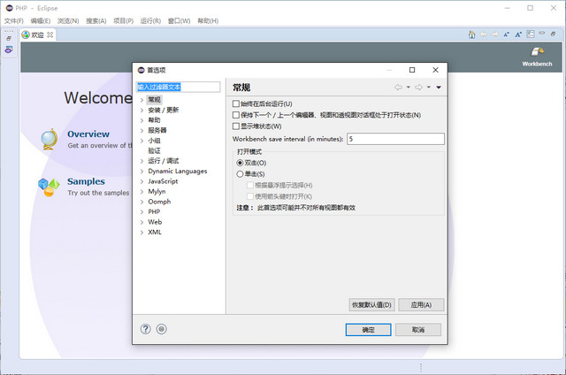Click the Overview globe icon
Viewport: 566px width, 375px height.
tap(49, 140)
